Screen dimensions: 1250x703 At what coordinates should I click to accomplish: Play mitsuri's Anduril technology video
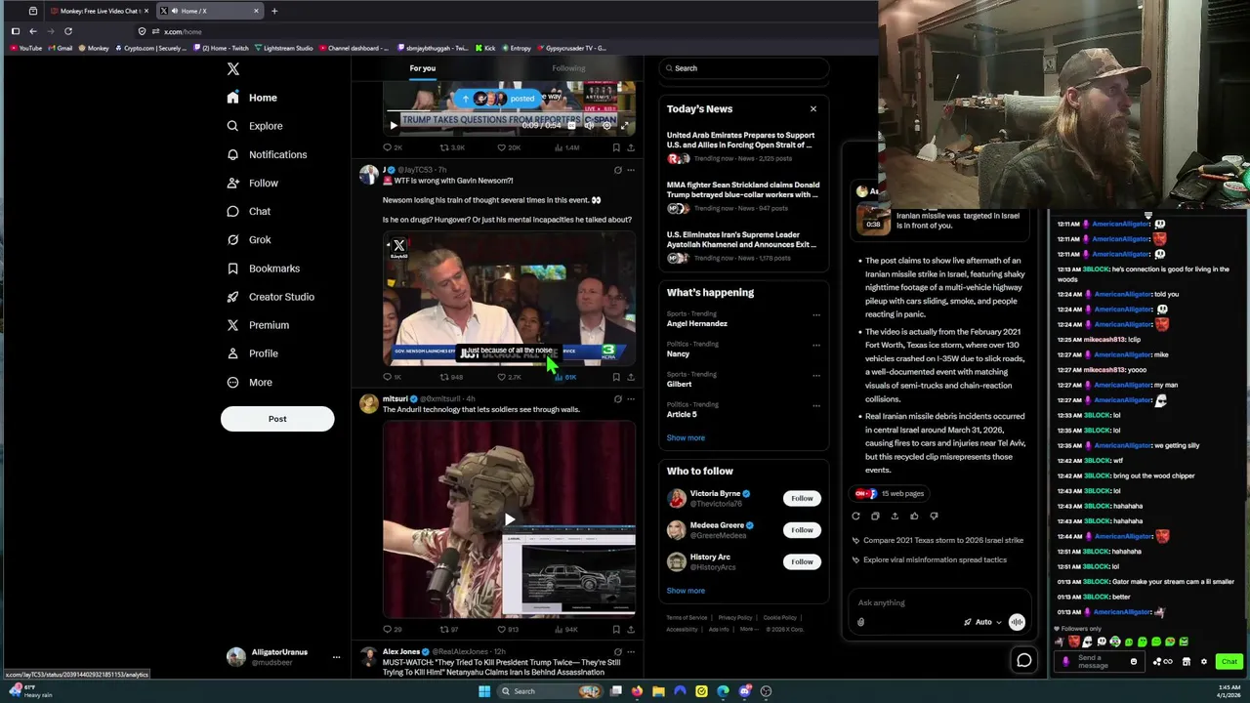(509, 519)
